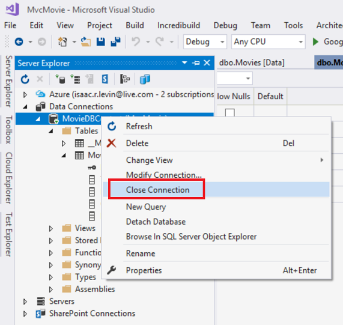Screen dimensions: 343x325
Task: Click the Server Explorer pin auto-hide icon
Action: 196,63
